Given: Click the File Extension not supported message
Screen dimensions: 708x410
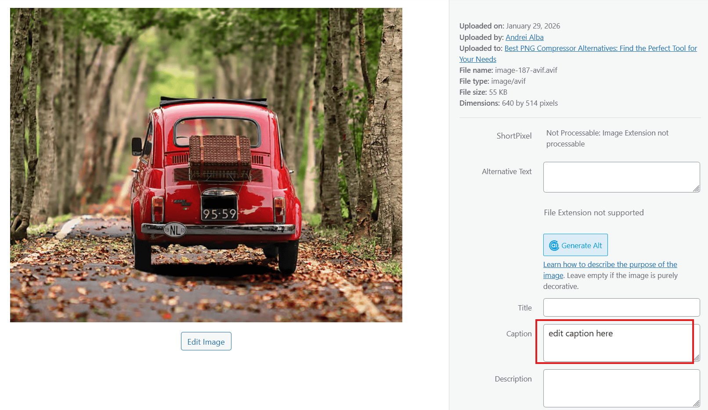Looking at the screenshot, I should click(x=593, y=213).
